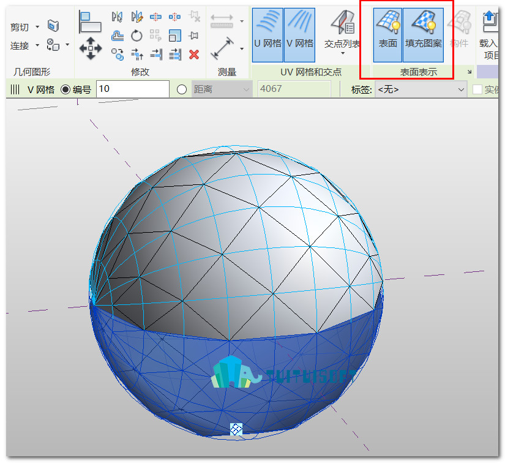
Task: Open the 交点列表 intersects list tool
Action: (x=343, y=29)
